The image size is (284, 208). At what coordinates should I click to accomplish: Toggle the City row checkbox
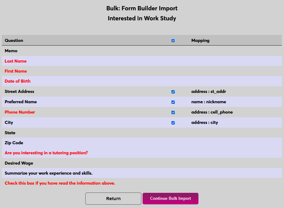click(x=173, y=123)
